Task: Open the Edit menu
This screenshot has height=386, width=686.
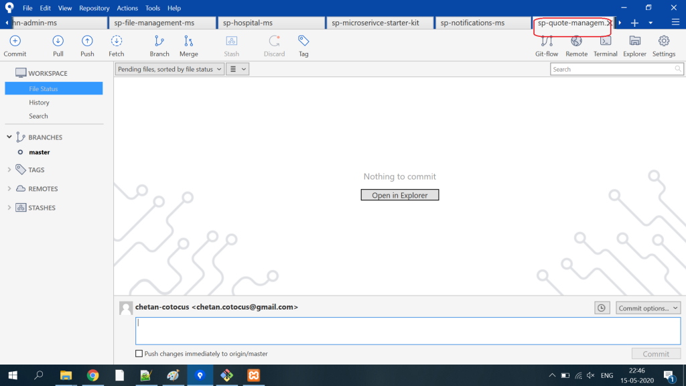Action: coord(45,8)
